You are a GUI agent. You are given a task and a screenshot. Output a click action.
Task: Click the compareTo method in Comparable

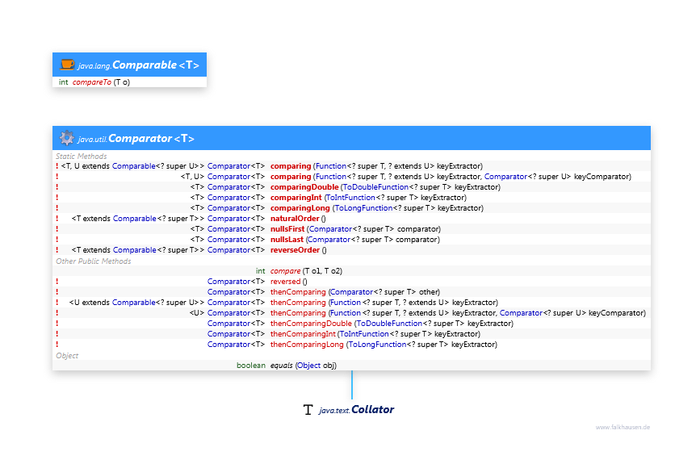(92, 82)
